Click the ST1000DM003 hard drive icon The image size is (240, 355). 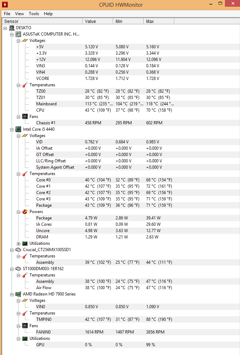pos(18,269)
